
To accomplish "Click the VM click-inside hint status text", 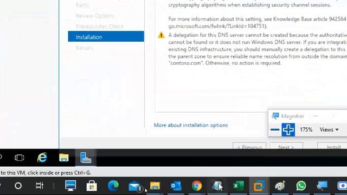I will [46, 173].
